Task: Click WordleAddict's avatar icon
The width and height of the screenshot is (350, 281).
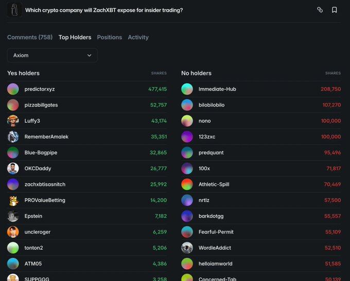Action: pos(187,248)
